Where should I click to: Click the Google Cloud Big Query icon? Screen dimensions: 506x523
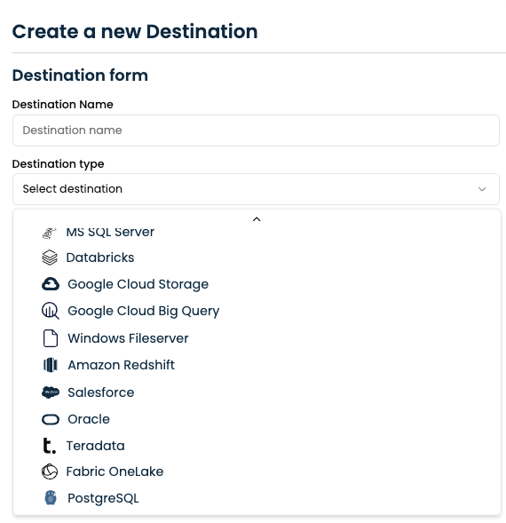pyautogui.click(x=51, y=311)
